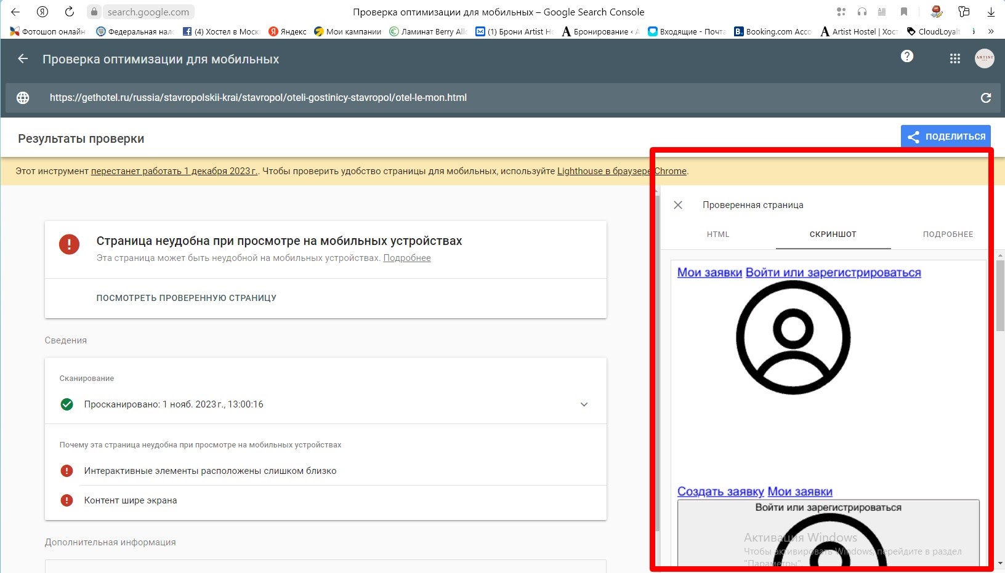Click the ПОДЕЛИТЬСЯ share button
Image resolution: width=1005 pixels, height=573 pixels.
946,137
